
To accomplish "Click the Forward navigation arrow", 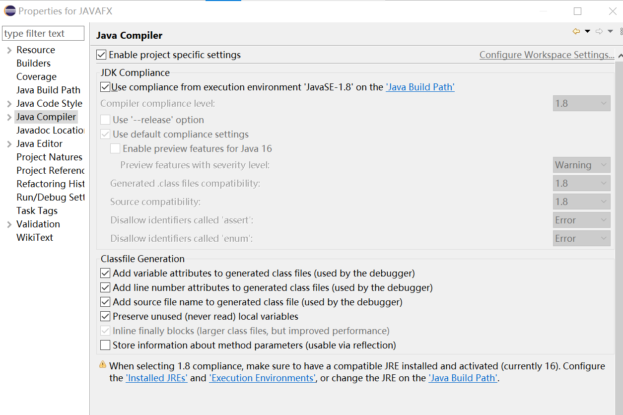I will [599, 31].
